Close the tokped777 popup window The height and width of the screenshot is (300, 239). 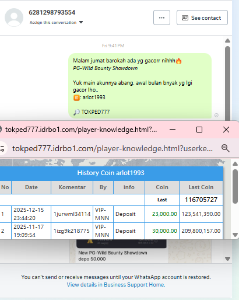click(226, 130)
